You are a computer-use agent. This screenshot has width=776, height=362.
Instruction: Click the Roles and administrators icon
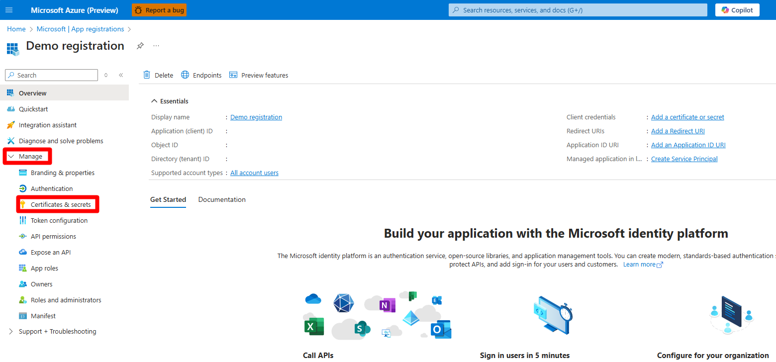(x=22, y=300)
